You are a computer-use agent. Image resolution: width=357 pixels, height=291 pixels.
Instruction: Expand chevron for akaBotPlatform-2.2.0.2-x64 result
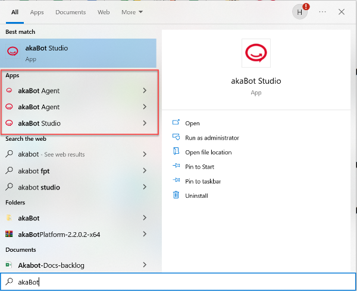145,234
